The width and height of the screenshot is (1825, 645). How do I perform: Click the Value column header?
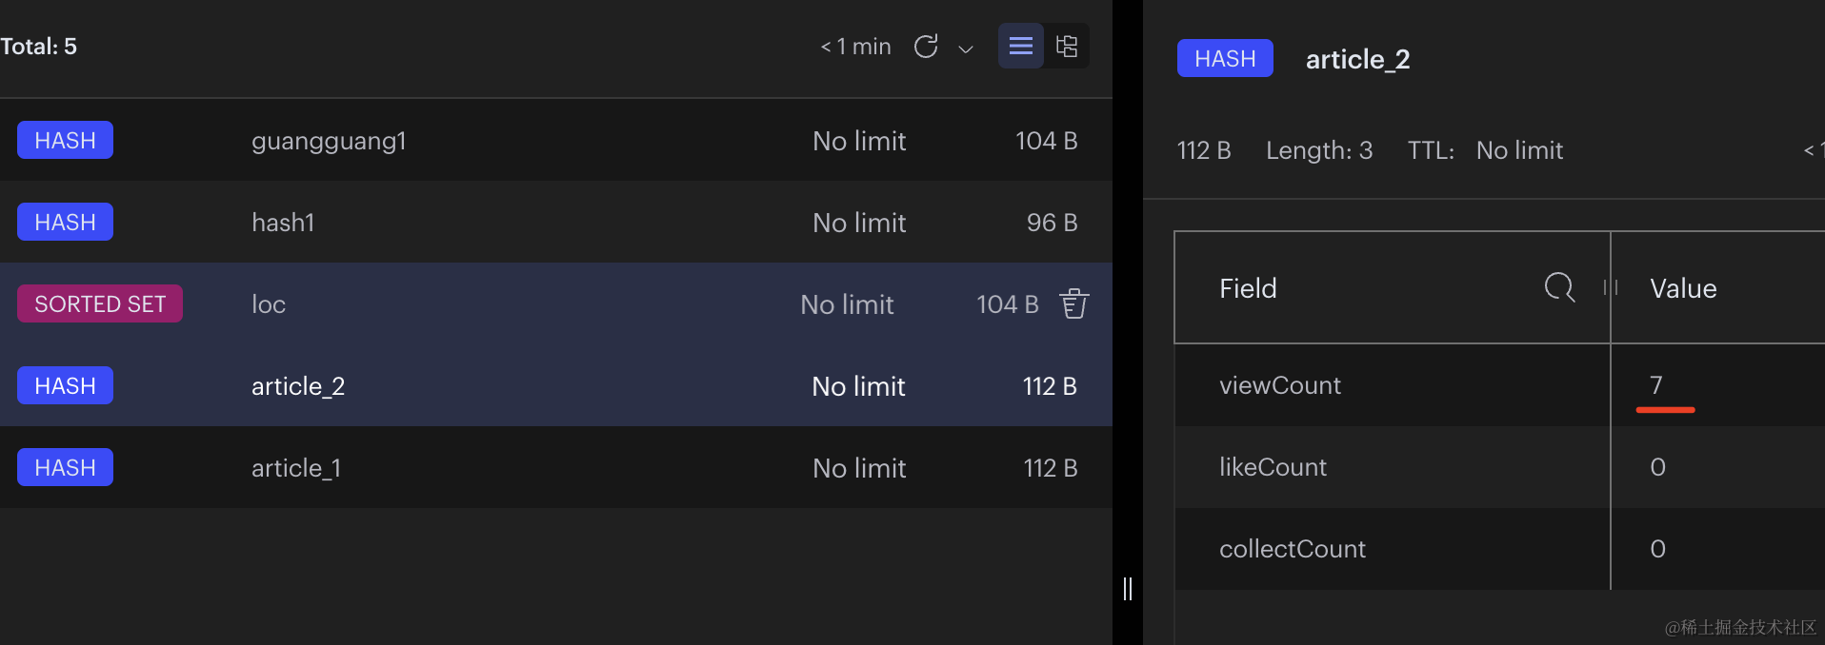tap(1683, 288)
